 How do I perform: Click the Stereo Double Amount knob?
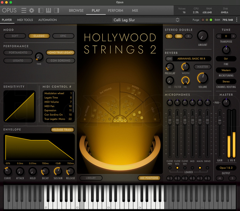[203, 36]
